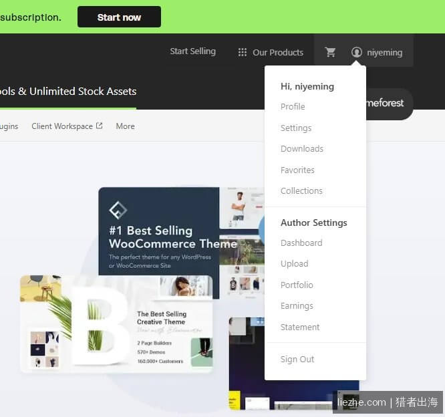
Task: Expand the More navigation menu
Action: [x=125, y=126]
